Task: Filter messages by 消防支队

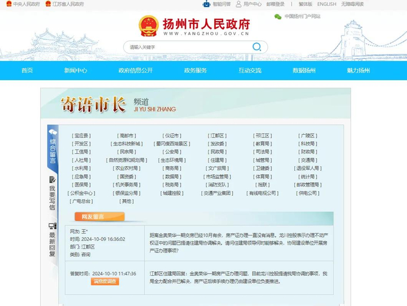Action: (217, 185)
